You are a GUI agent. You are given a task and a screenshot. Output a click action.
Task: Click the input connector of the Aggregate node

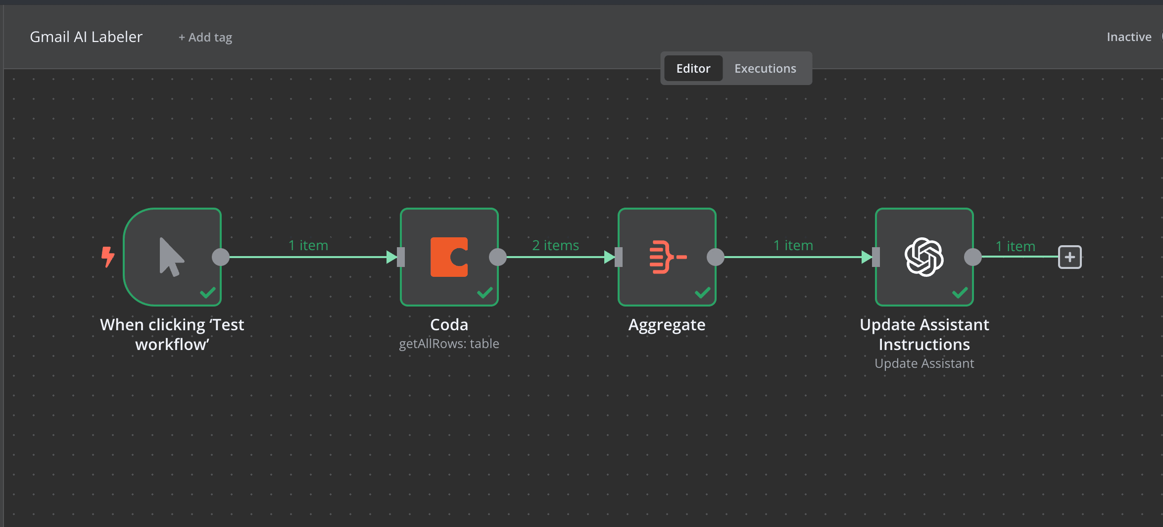coord(619,257)
